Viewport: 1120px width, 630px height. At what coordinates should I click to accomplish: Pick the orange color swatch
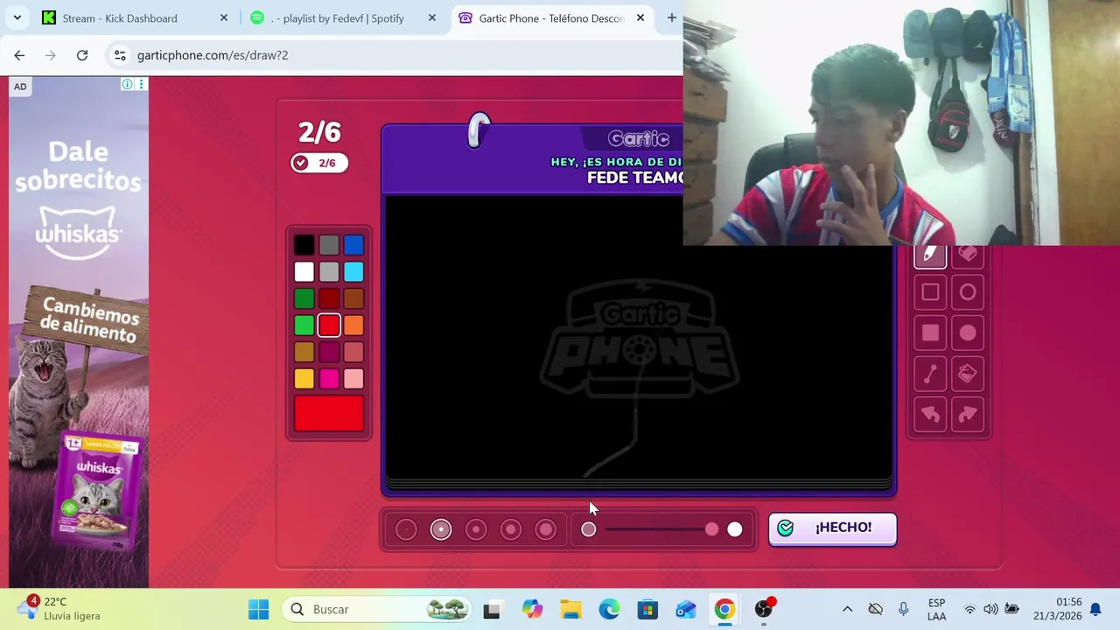click(x=353, y=325)
